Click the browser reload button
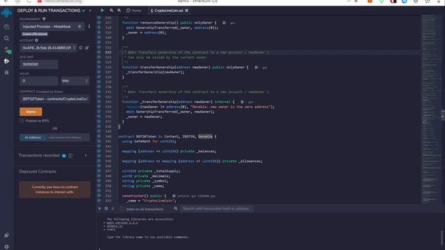This screenshot has width=445, height=250. coord(29,1)
